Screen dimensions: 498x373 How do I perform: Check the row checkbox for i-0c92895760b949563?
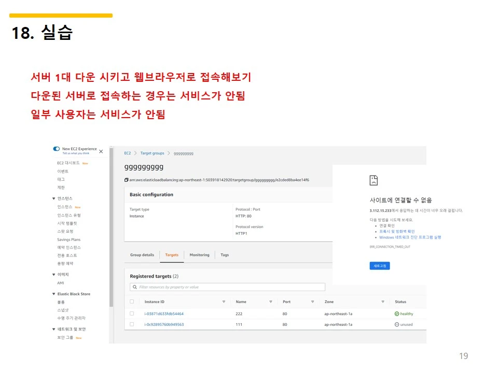click(132, 325)
